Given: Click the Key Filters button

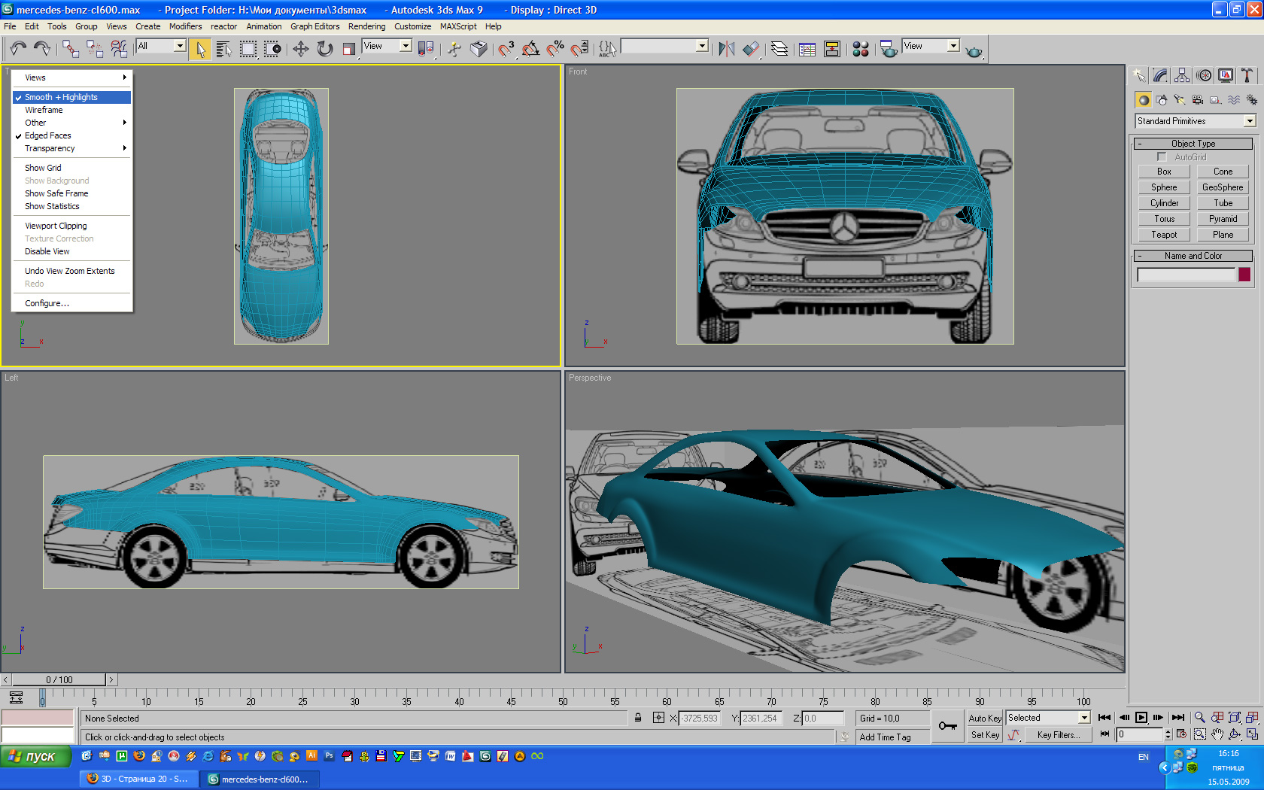Looking at the screenshot, I should [1058, 735].
